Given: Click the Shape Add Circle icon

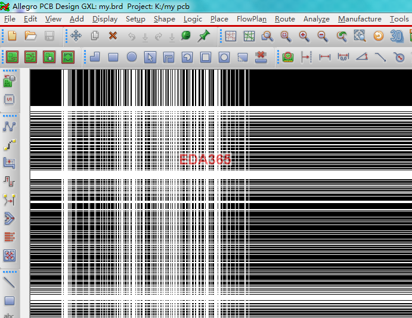Looking at the screenshot, I should click(132, 57).
